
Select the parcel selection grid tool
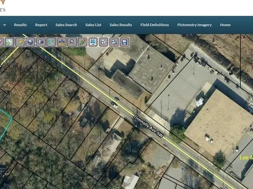(x=9, y=42)
